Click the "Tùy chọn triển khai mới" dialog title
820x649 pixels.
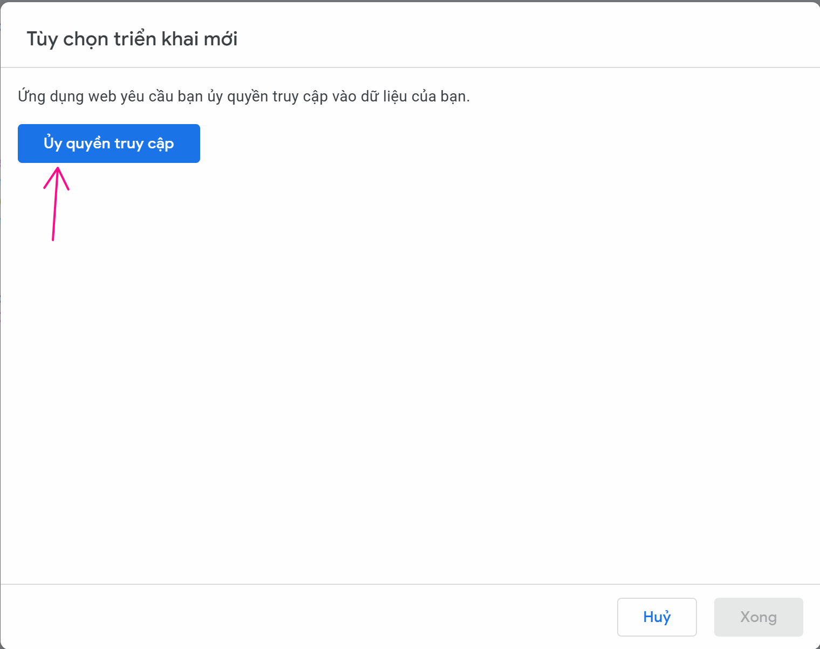pyautogui.click(x=132, y=39)
